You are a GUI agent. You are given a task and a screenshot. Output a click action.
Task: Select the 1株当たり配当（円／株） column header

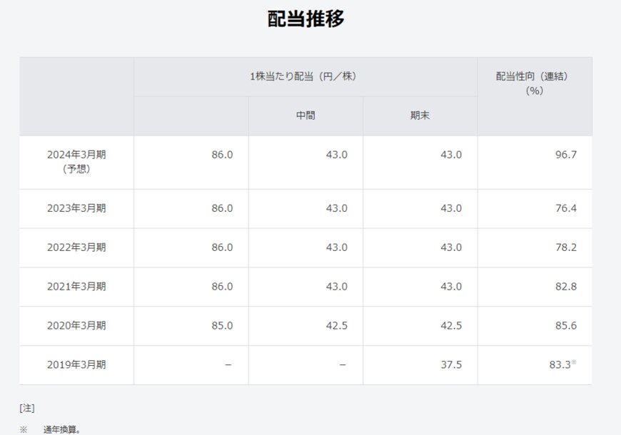tap(304, 76)
